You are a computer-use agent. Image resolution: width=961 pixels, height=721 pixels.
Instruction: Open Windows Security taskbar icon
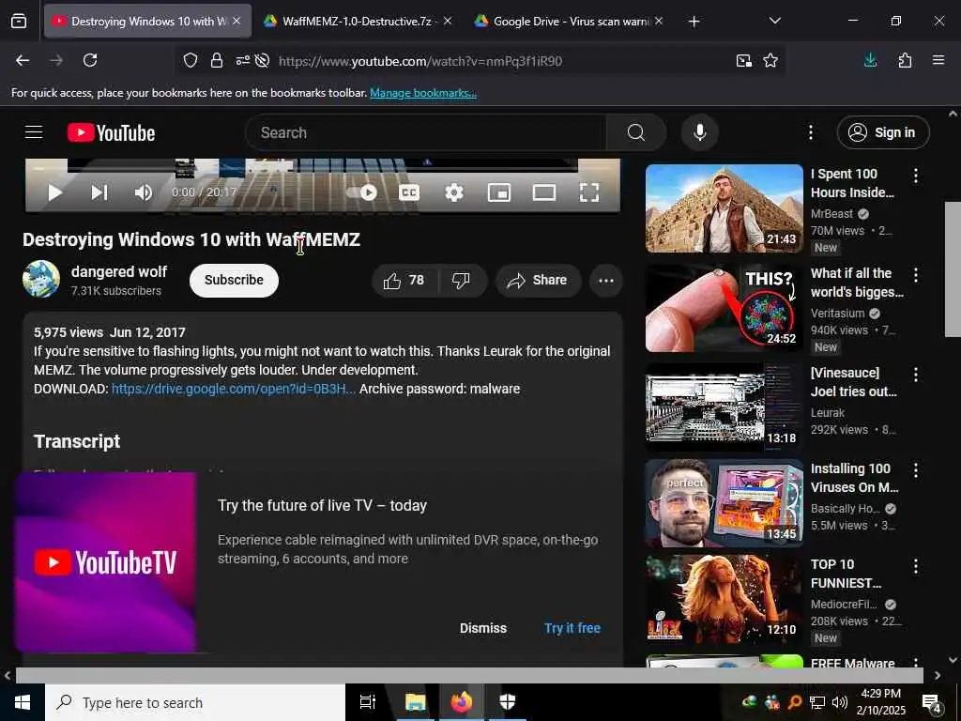click(507, 702)
